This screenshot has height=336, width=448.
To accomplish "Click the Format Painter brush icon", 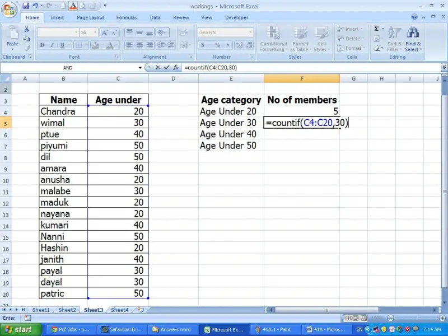I will coord(27,48).
